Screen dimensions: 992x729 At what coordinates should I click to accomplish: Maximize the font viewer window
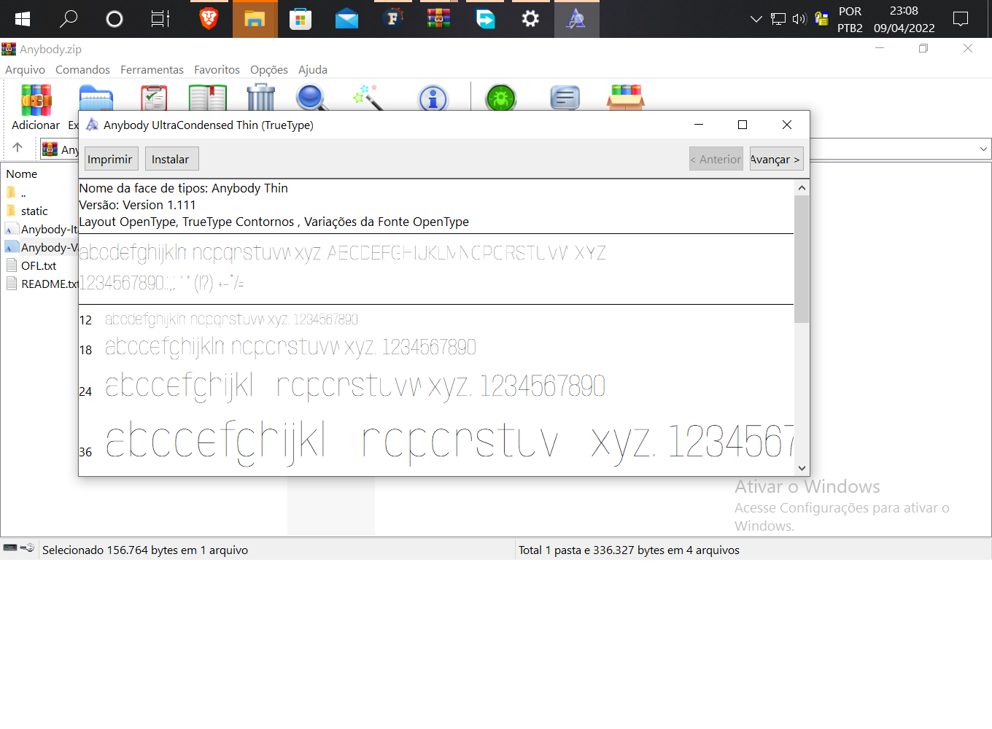tap(743, 125)
